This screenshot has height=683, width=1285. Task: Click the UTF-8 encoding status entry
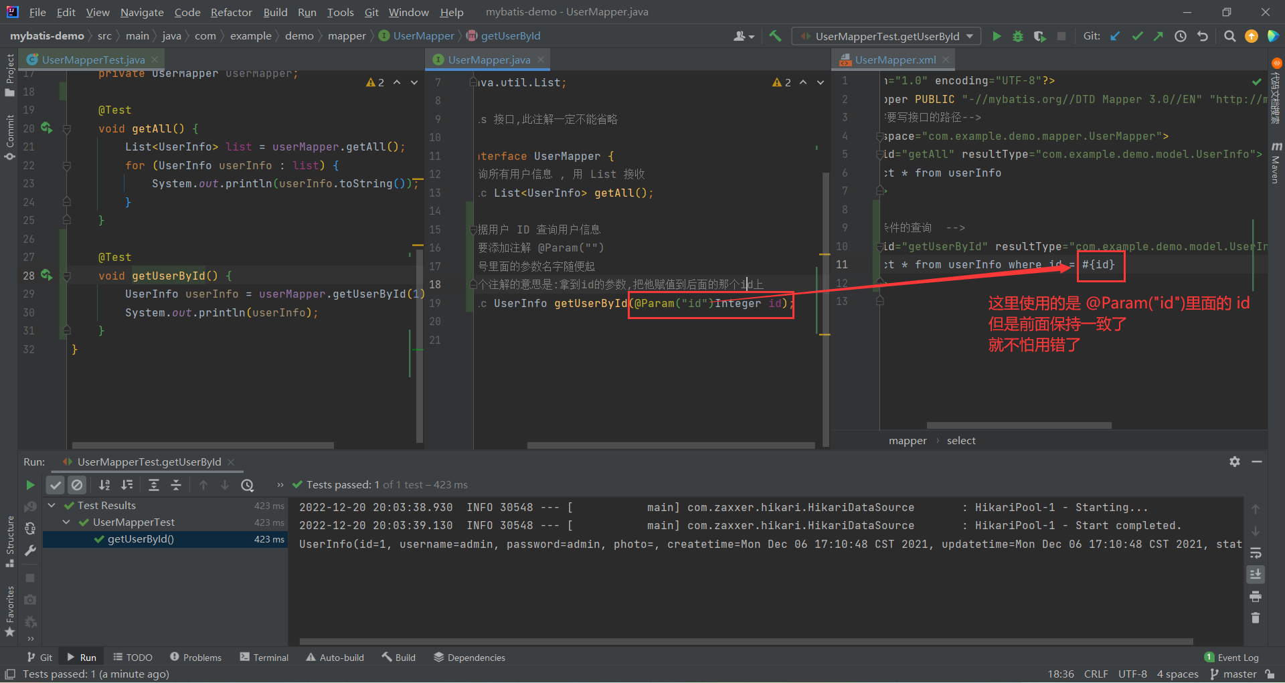coord(1132,674)
